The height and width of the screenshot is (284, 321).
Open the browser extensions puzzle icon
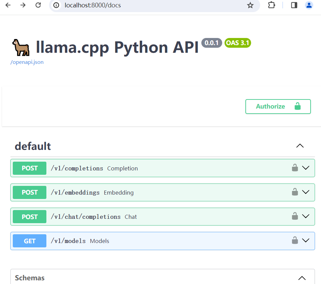tap(271, 5)
